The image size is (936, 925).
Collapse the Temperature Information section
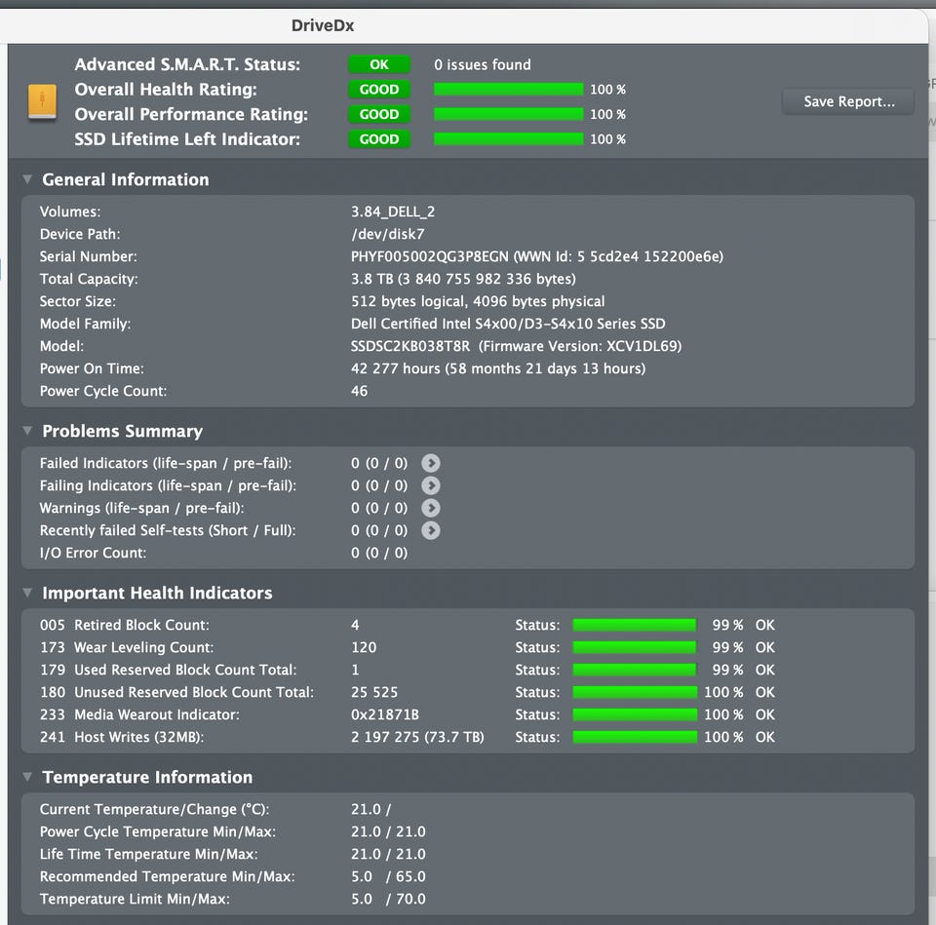coord(27,777)
